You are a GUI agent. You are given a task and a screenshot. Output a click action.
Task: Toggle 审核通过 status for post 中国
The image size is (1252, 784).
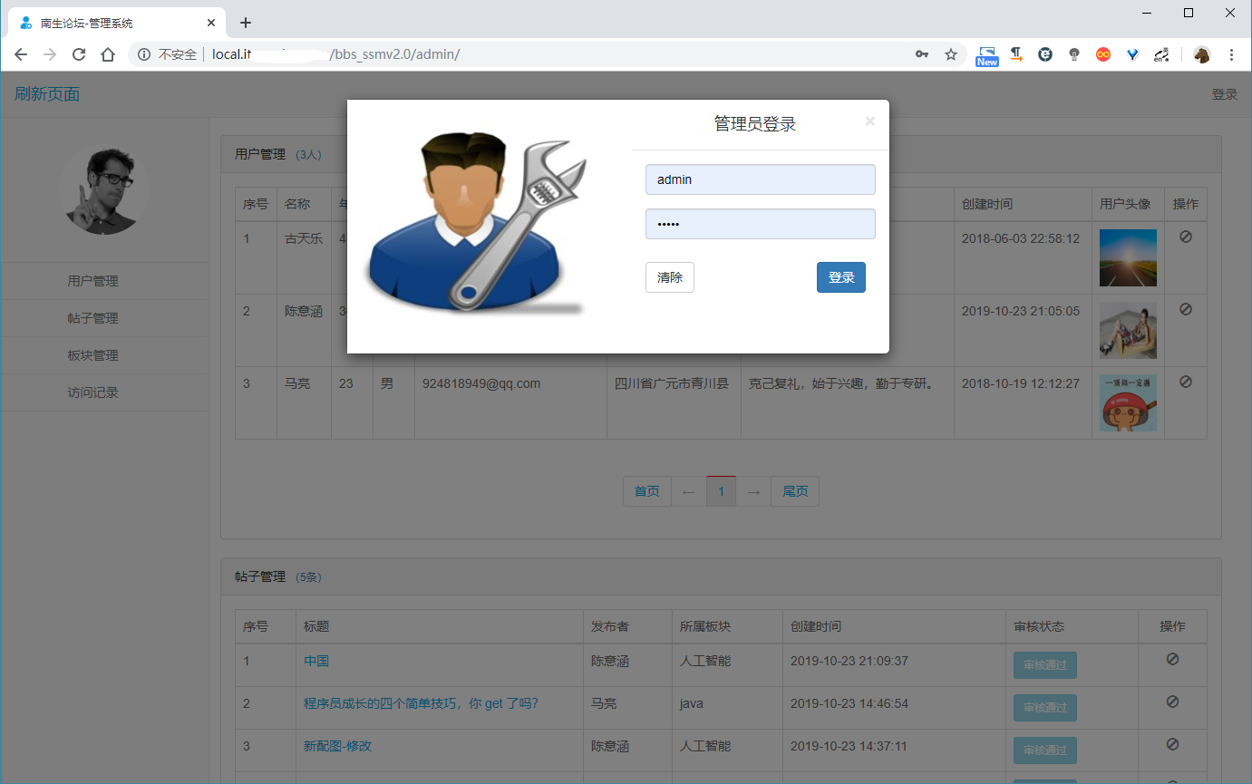[x=1044, y=664]
